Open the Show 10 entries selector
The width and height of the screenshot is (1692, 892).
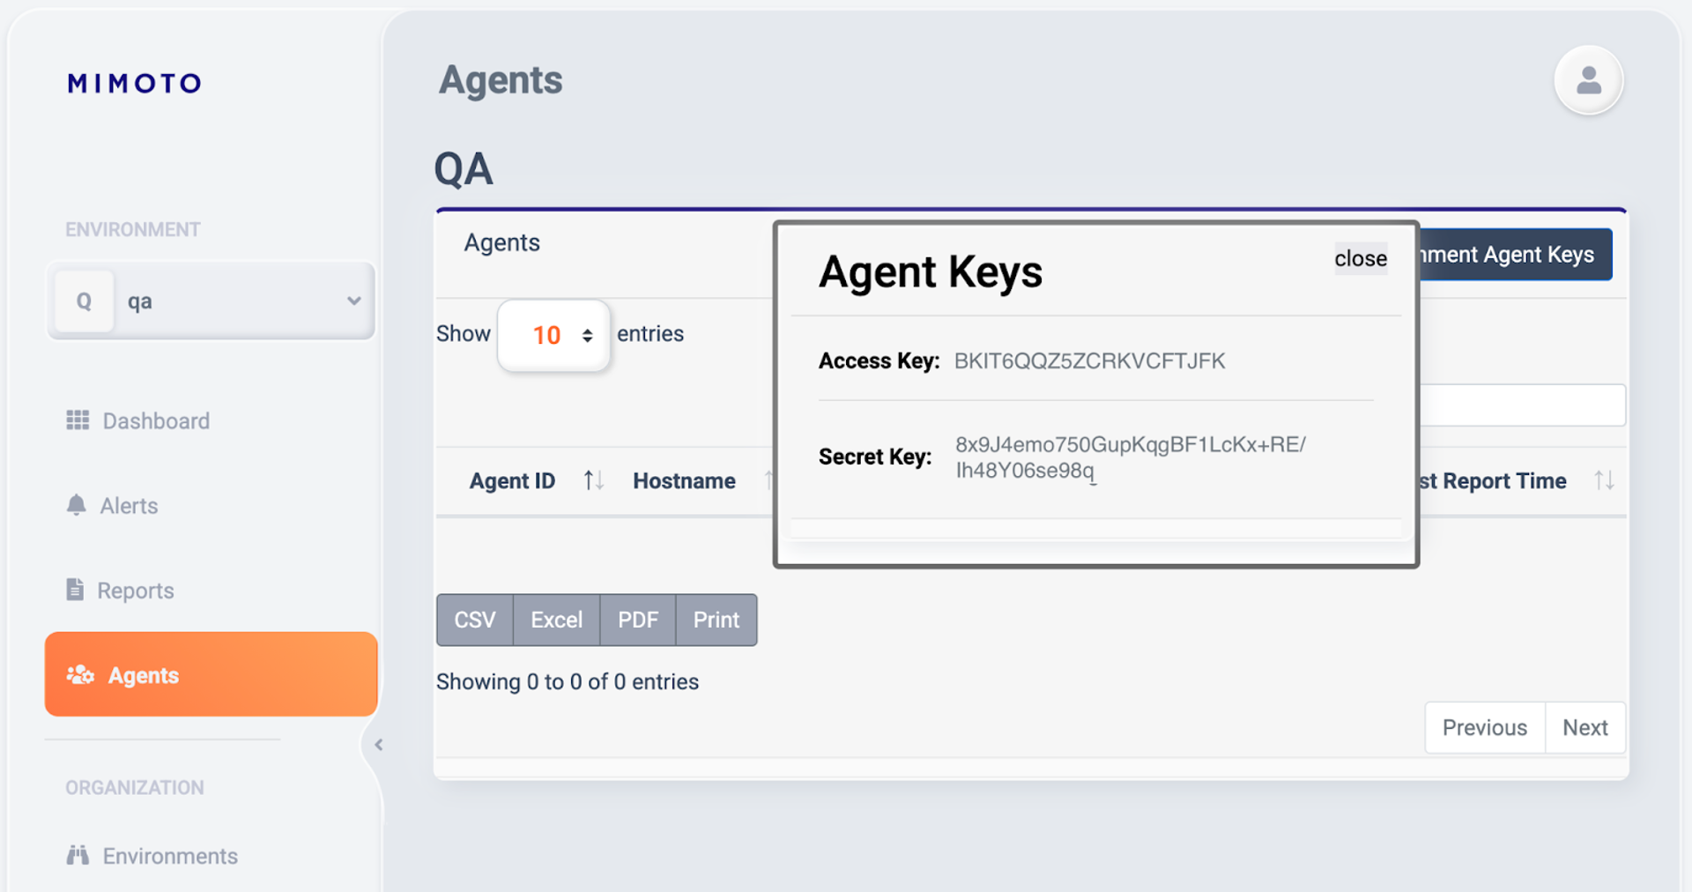click(553, 335)
